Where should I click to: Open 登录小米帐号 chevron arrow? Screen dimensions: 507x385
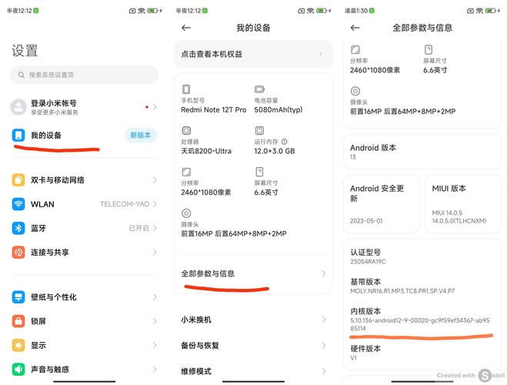[155, 107]
